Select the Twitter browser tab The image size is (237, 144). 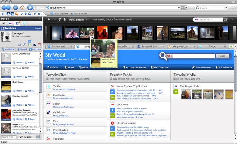point(213,46)
